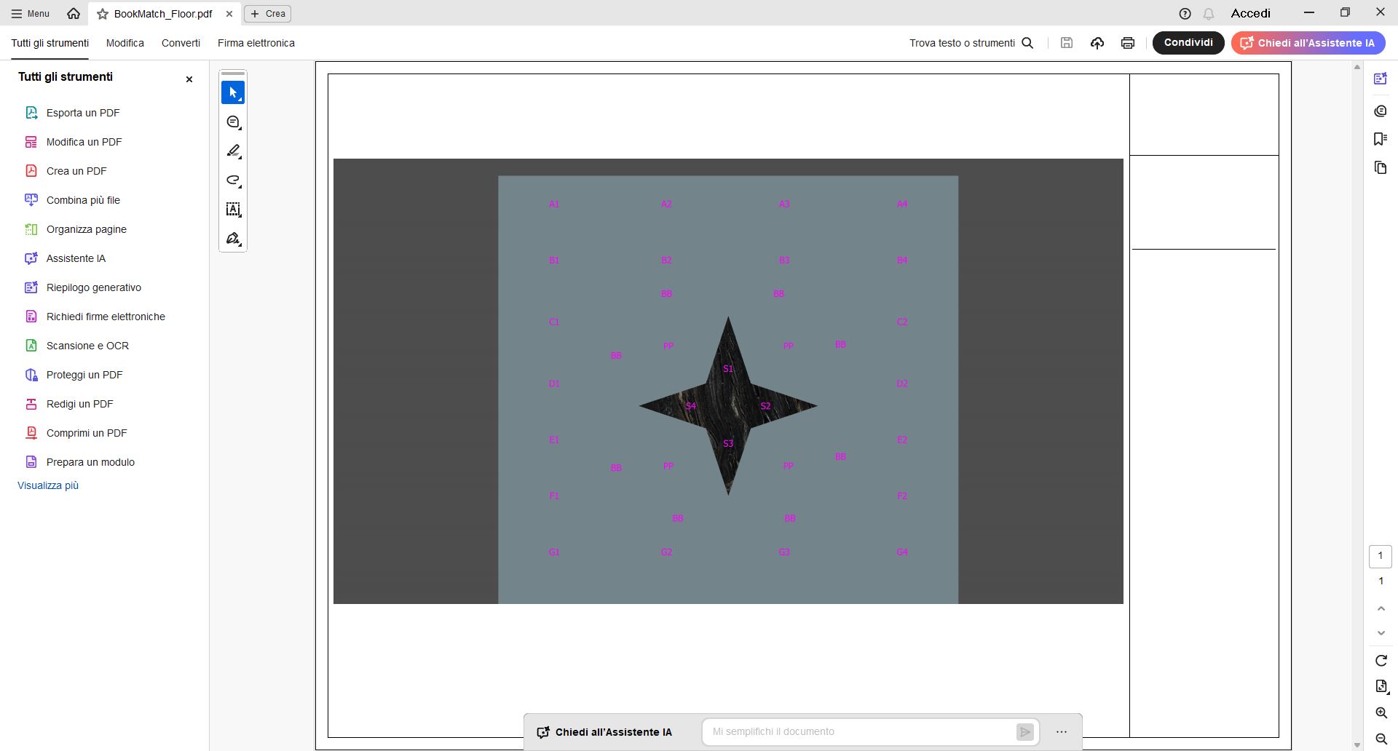The image size is (1398, 751).
Task: Open the Firma elettronica tab
Action: click(256, 43)
